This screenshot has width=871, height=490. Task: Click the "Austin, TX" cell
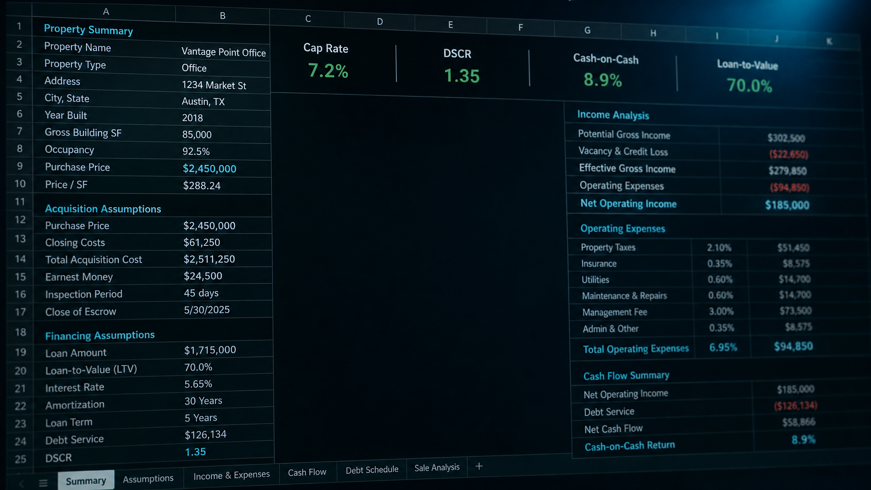[x=203, y=102]
